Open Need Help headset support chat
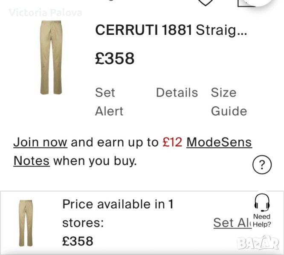 262,210
